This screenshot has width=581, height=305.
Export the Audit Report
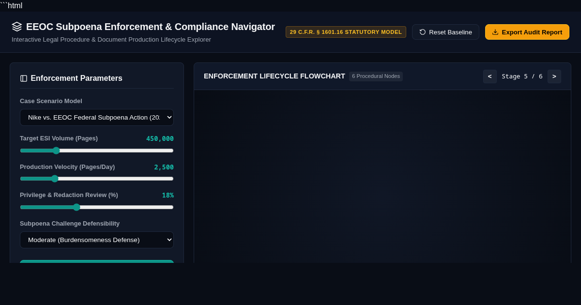(527, 32)
